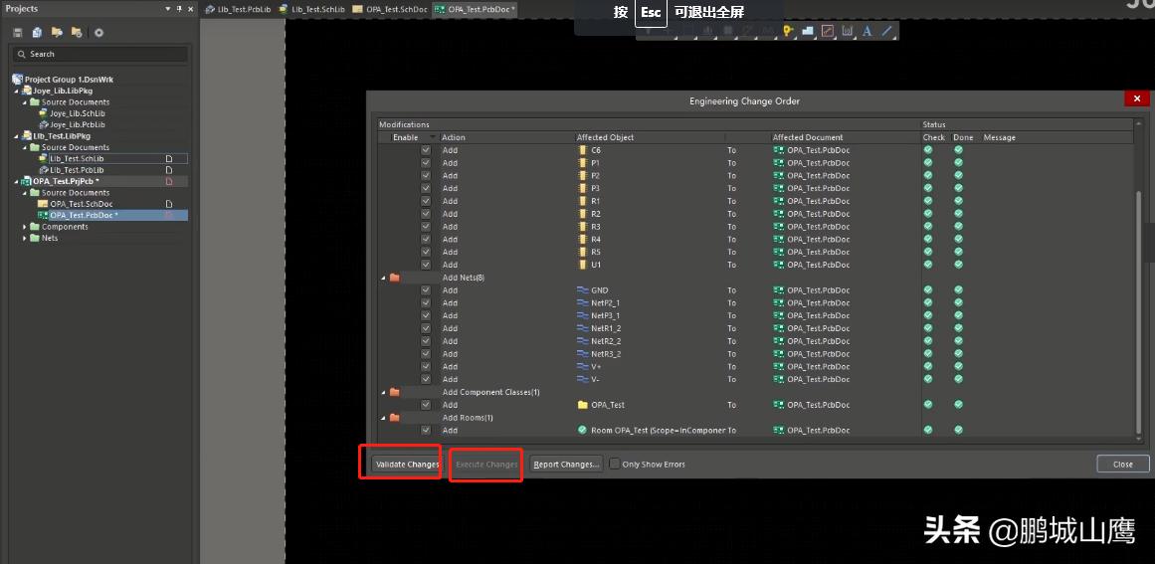Select Joye_Lib.PcbLib in the project tree
The height and width of the screenshot is (564, 1155).
point(78,124)
